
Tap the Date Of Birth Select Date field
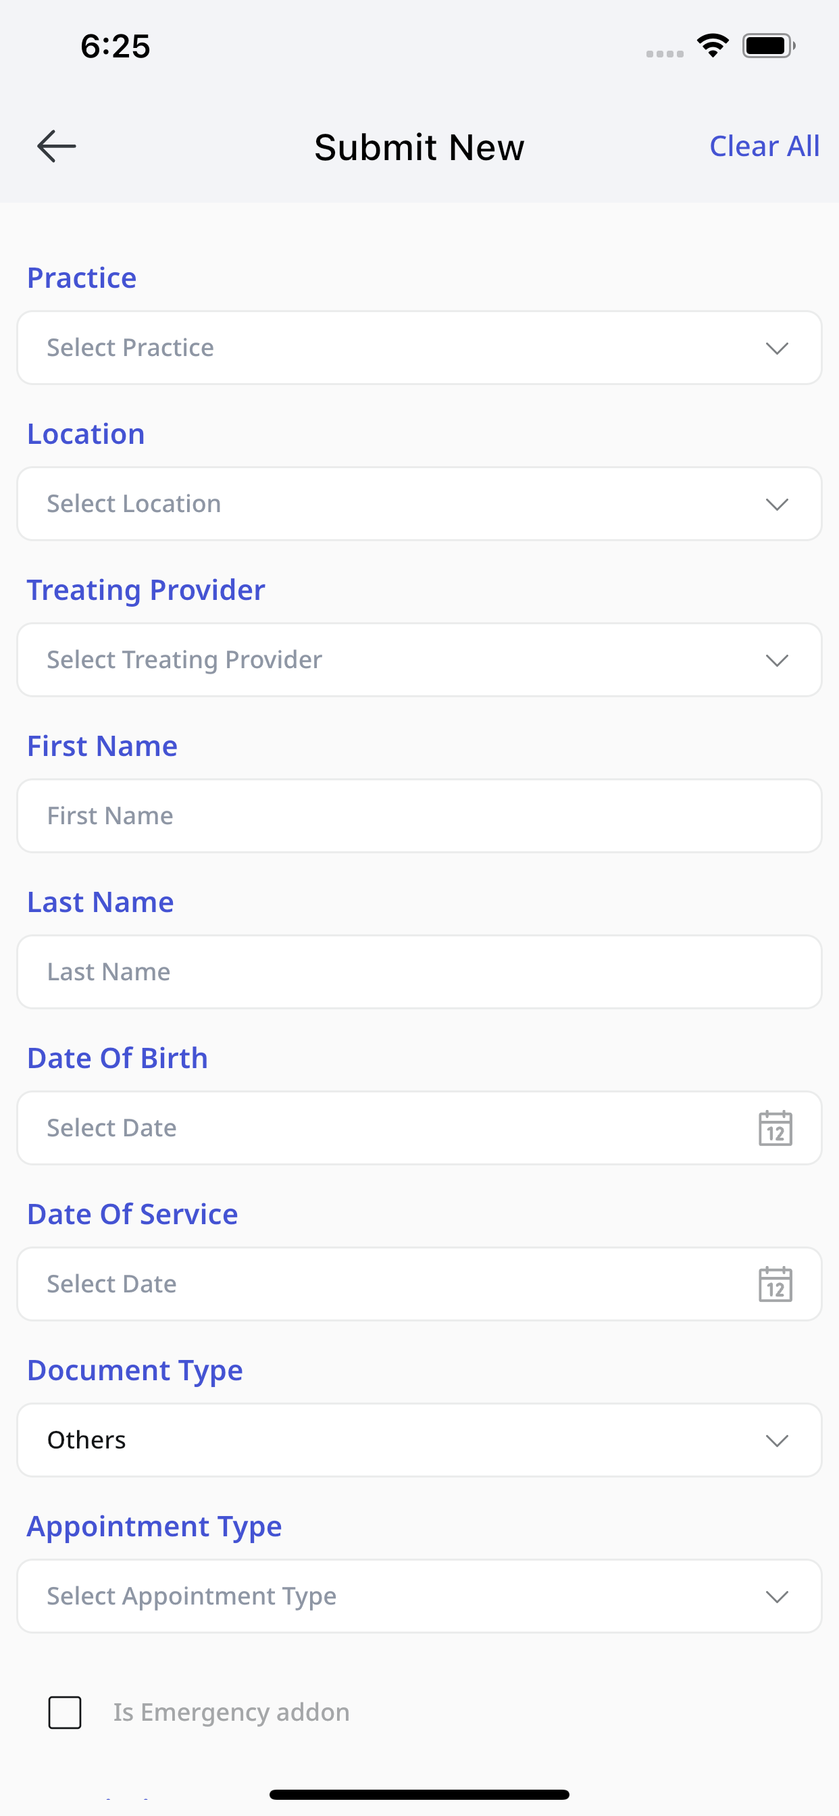coord(419,1128)
